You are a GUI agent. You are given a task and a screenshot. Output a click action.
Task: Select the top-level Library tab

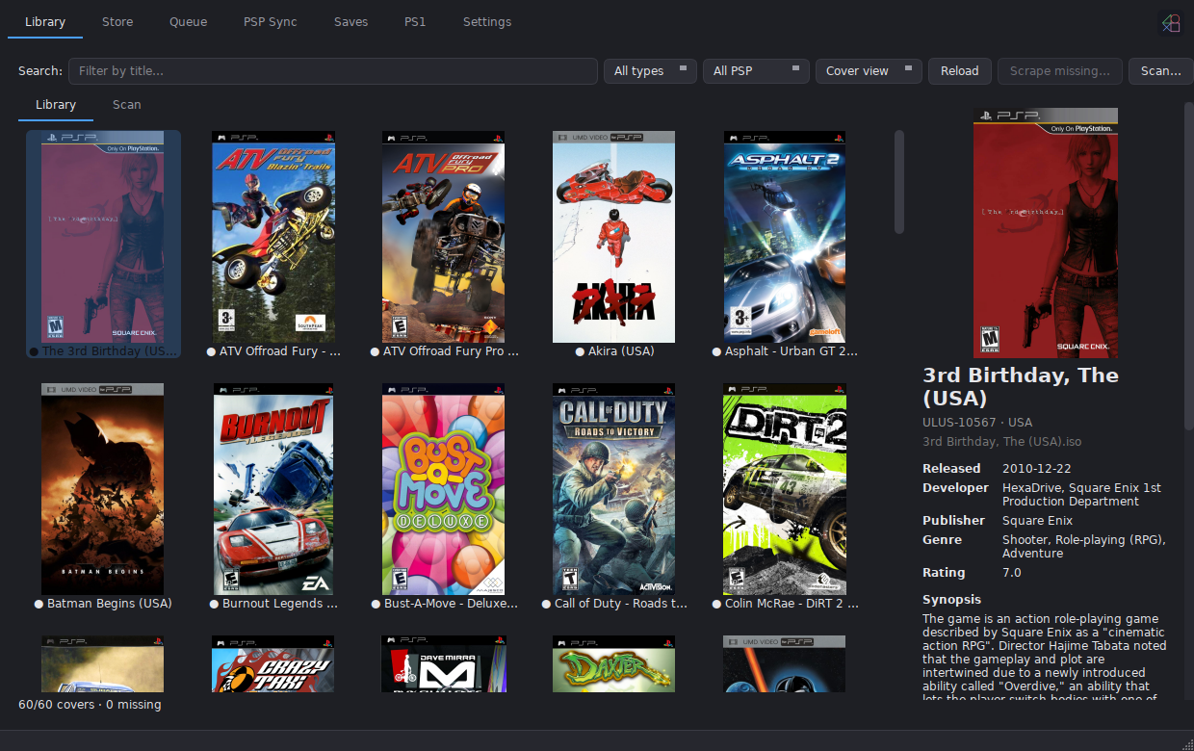45,21
